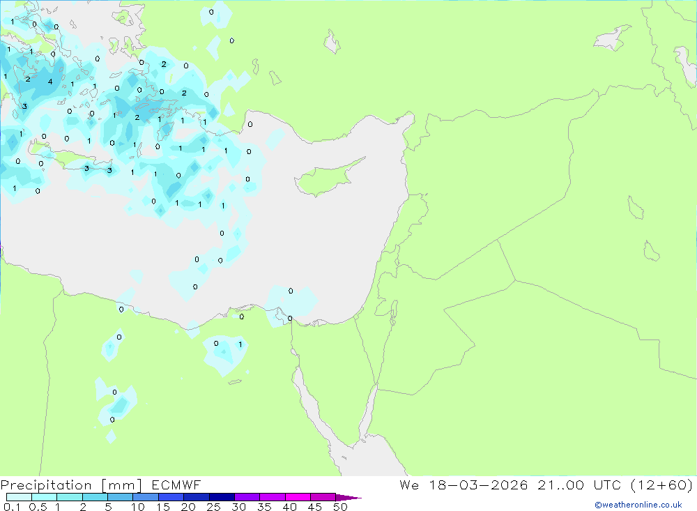This screenshot has width=697, height=511.
Task: Select the 1–2 mm legend color swatch
Action: pos(69,497)
